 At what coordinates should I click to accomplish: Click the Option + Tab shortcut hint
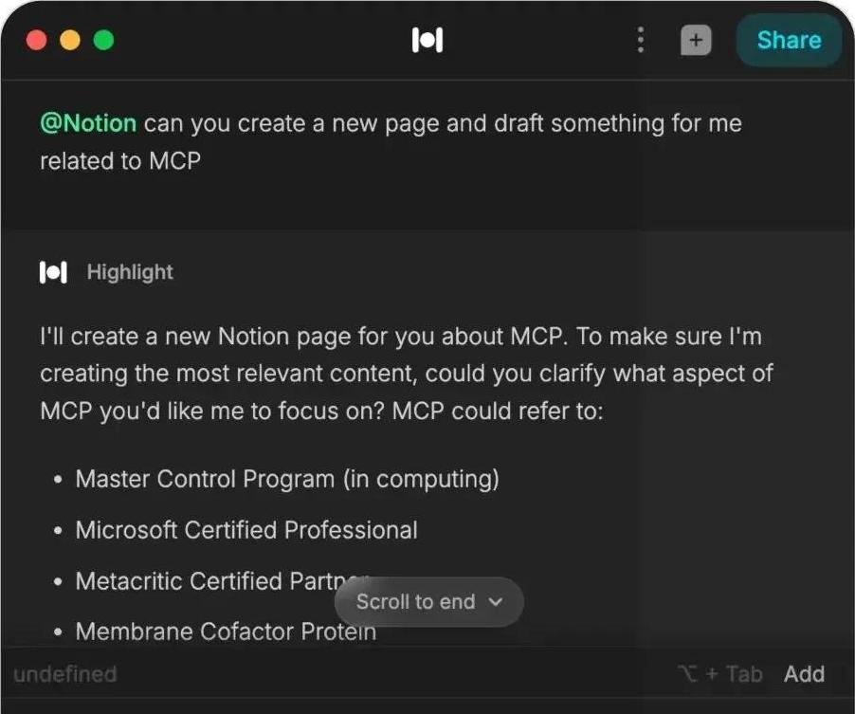[719, 674]
